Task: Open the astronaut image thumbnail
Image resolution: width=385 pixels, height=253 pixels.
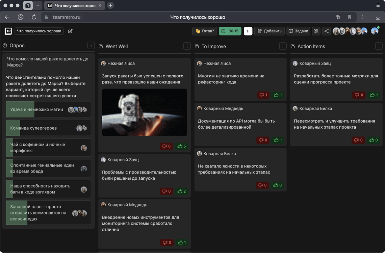Action: tap(144, 112)
